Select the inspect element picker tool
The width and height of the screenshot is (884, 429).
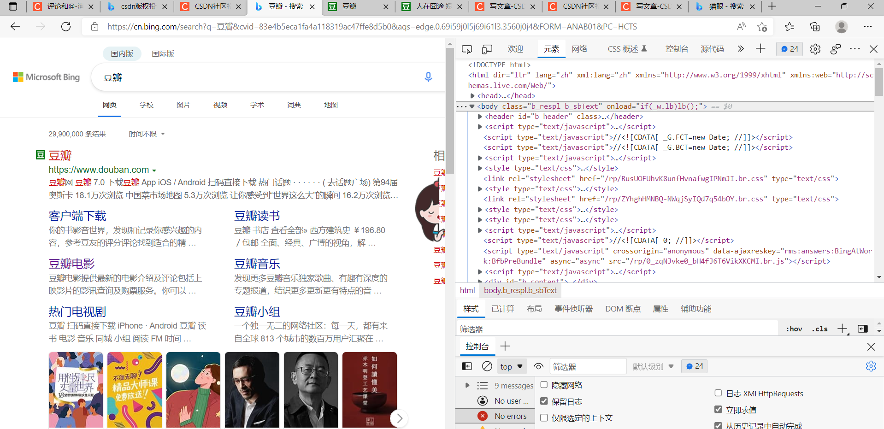(x=467, y=48)
